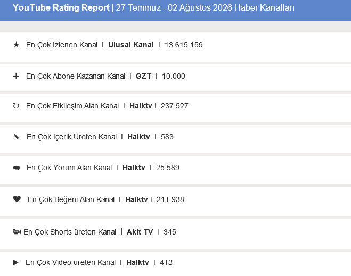Click the pencil icon beside İçerik Üreten Kanal
351x276 pixels.
click(x=17, y=137)
